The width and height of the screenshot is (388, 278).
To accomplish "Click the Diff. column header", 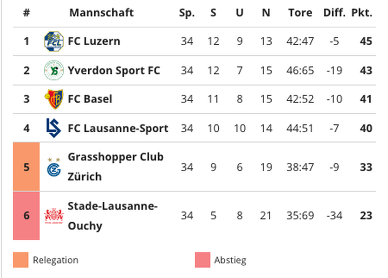I will pyautogui.click(x=334, y=13).
